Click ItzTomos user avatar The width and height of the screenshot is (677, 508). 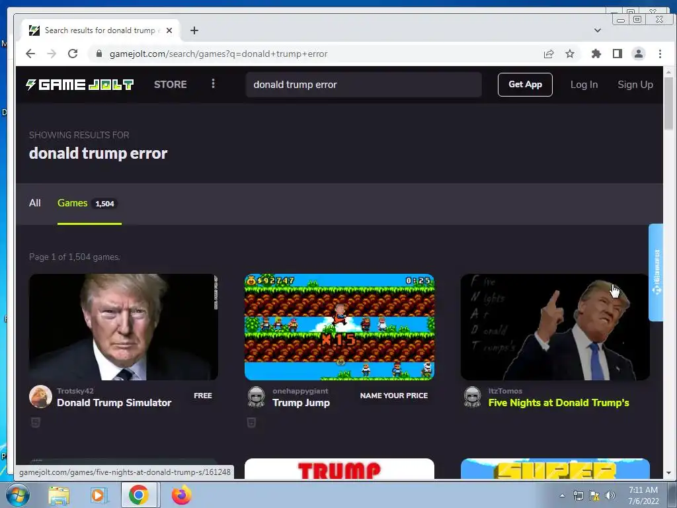pyautogui.click(x=472, y=397)
